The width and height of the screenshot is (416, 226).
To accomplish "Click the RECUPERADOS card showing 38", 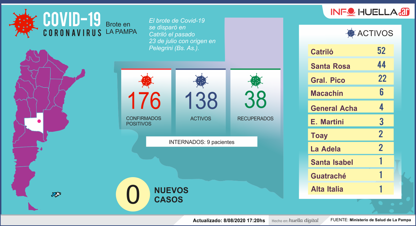I will 255,101.
